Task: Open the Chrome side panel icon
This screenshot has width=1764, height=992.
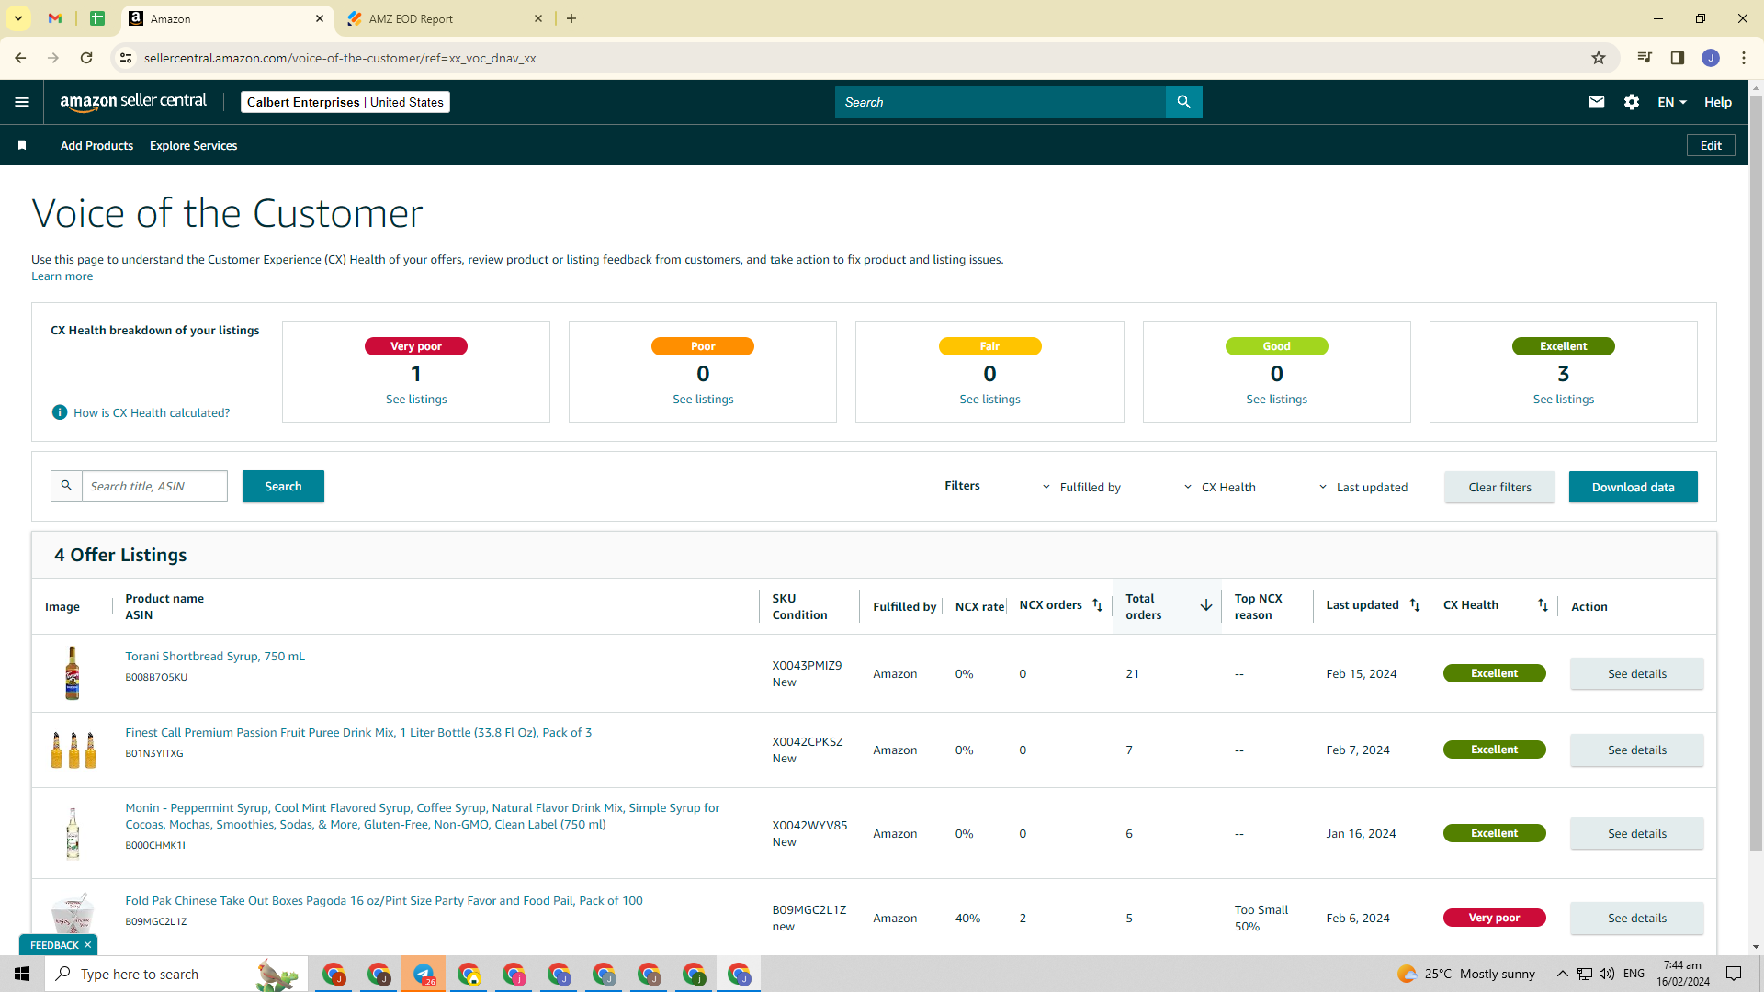Action: [1678, 58]
